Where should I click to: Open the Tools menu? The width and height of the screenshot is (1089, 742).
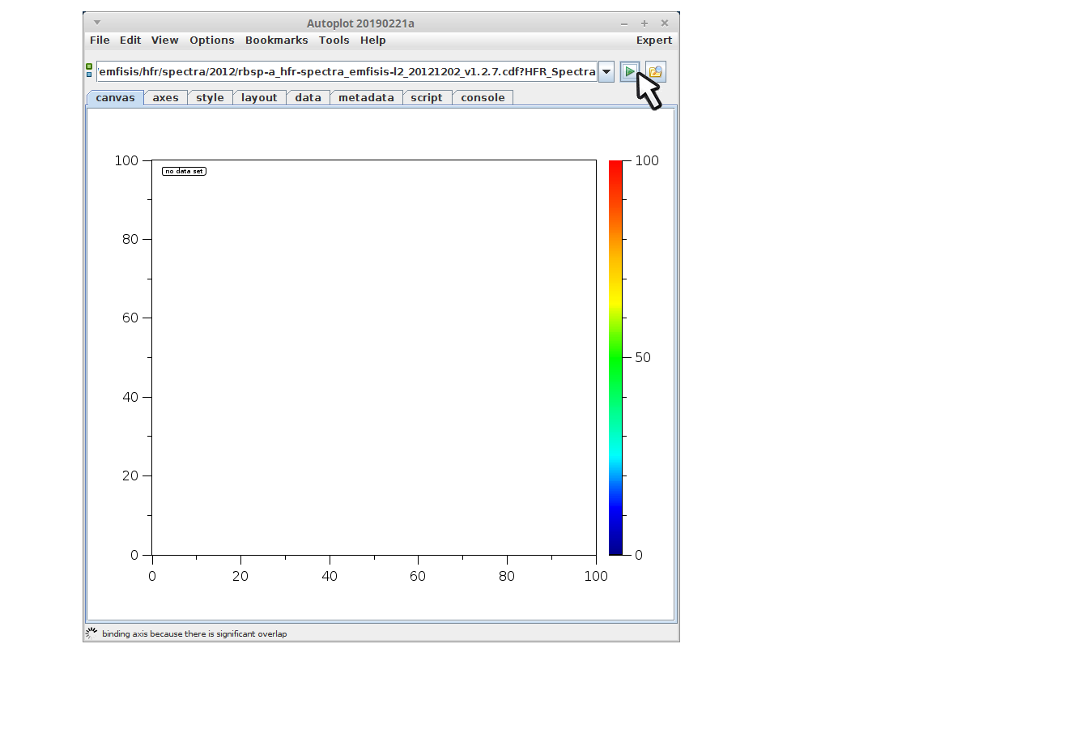click(334, 41)
